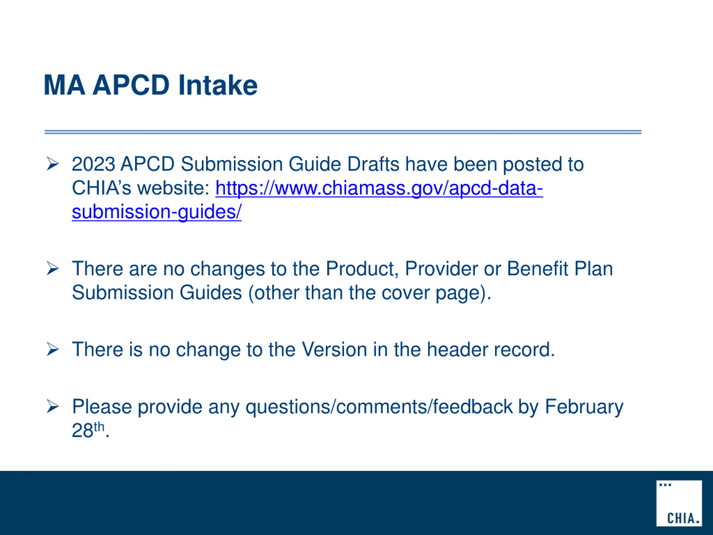This screenshot has width=713, height=535.
Task: Click the three dots atop CHIA logo
Action: pos(665,485)
